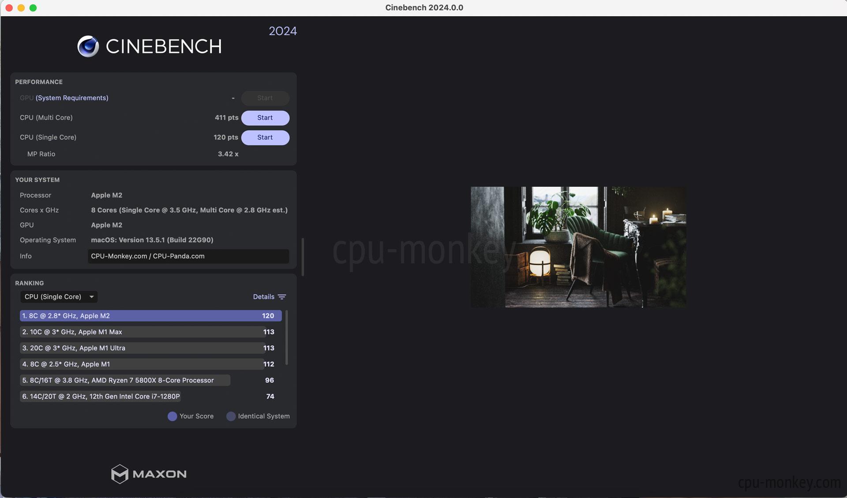Viewport: 847px width, 498px height.
Task: Select ranking row Intel Core i7-1280P
Action: 150,396
